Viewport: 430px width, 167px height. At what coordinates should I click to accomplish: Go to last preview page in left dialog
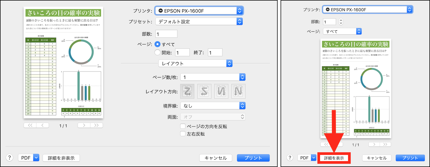96,125
